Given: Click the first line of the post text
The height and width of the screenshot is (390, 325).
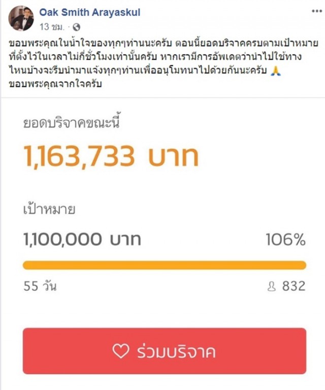Looking at the screenshot, I should pos(164,43).
